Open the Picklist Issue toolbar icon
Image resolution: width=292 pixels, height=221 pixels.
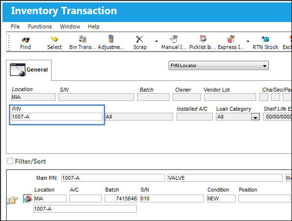[203, 39]
